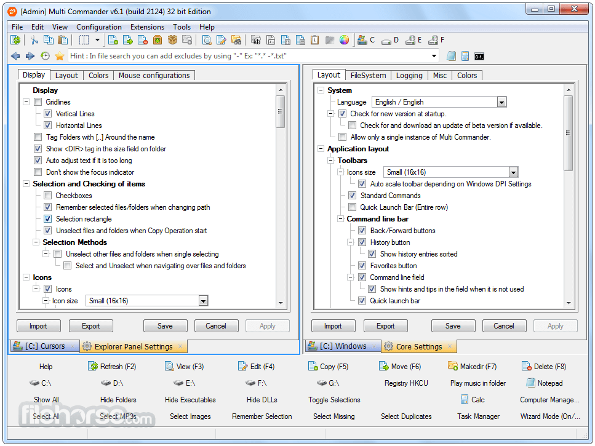Open the Configuration menu
Screen dimensions: 595x446
pyautogui.click(x=99, y=27)
